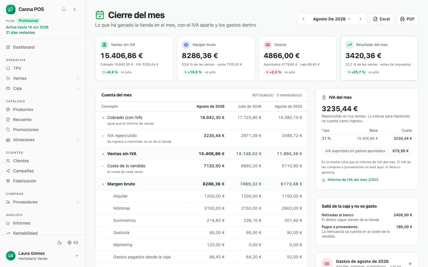Viewport: 428px width, 267px height.
Task: Click the Canna POS leaf logo
Action: point(11,9)
